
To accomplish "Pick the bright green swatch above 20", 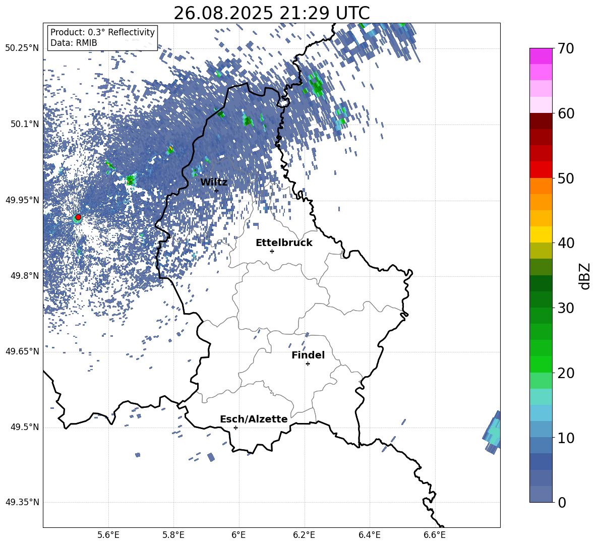I will [x=541, y=364].
